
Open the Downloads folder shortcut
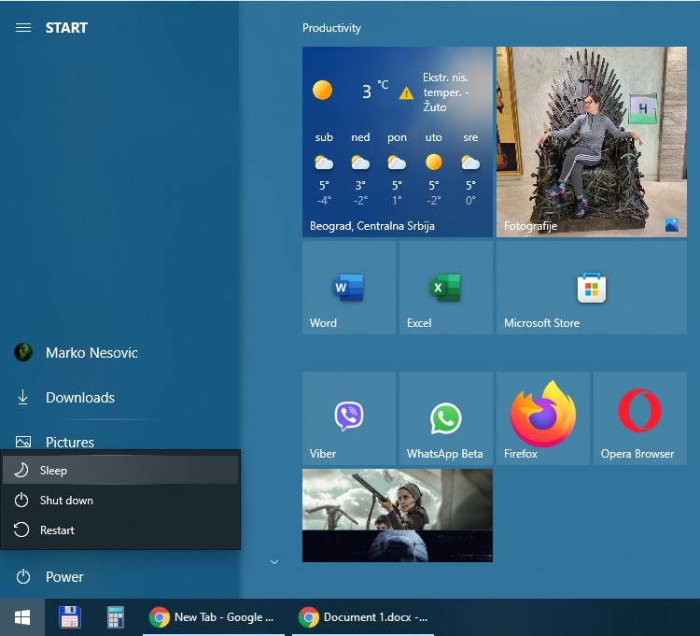(x=119, y=397)
